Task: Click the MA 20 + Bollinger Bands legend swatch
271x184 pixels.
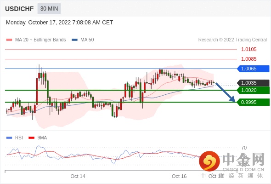Action: click(x=9, y=40)
